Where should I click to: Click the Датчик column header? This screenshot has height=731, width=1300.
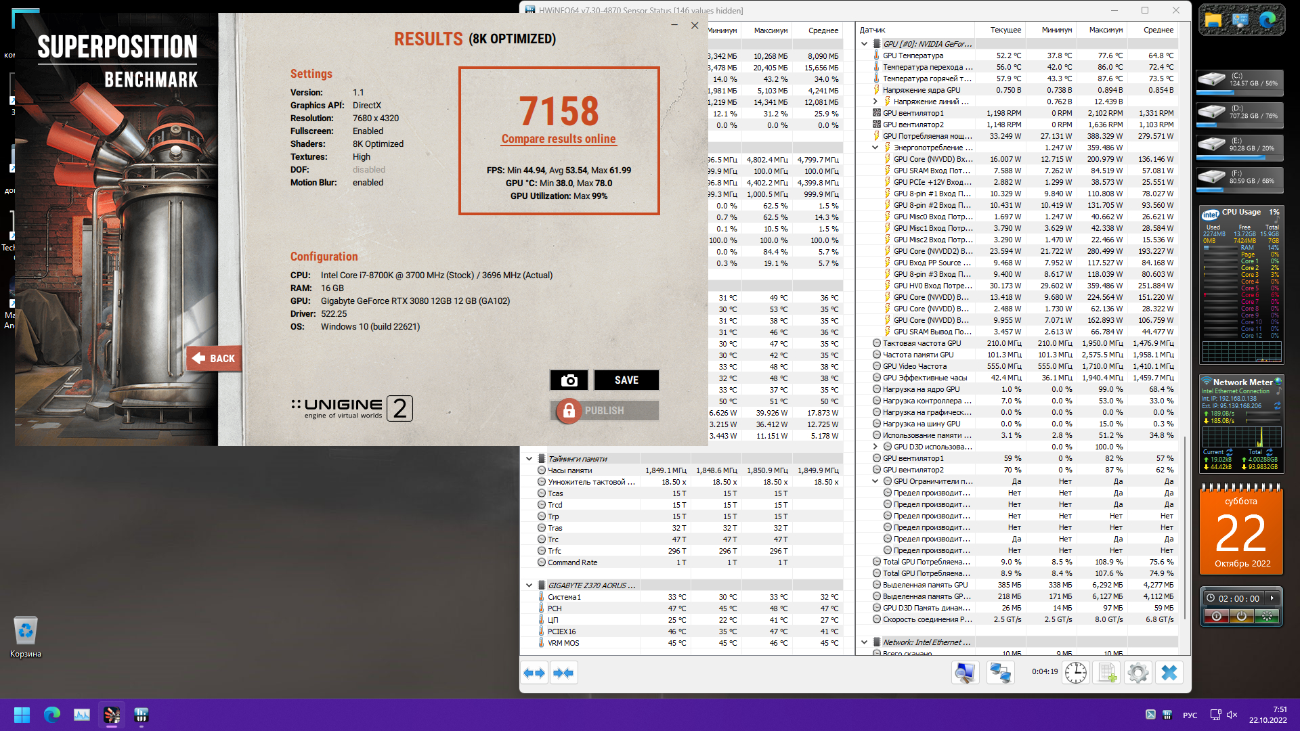(873, 30)
